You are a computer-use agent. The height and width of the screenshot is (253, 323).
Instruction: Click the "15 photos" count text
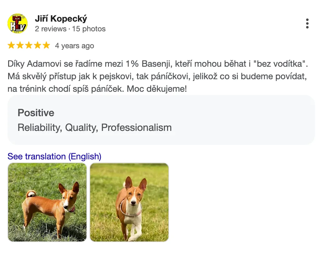coord(89,29)
